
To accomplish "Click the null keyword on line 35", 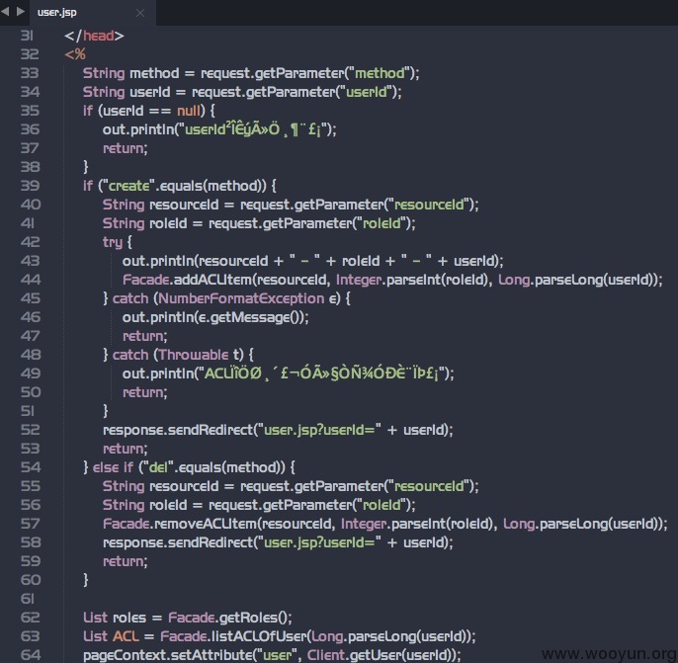I will click(189, 111).
